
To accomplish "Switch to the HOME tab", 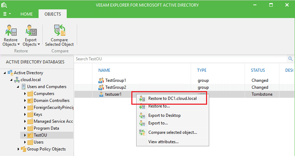I will (27, 14).
